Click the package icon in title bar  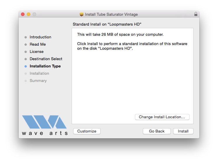click(x=82, y=14)
